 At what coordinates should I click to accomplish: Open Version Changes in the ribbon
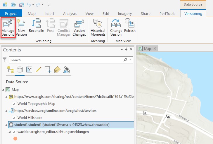pyautogui.click(x=79, y=27)
